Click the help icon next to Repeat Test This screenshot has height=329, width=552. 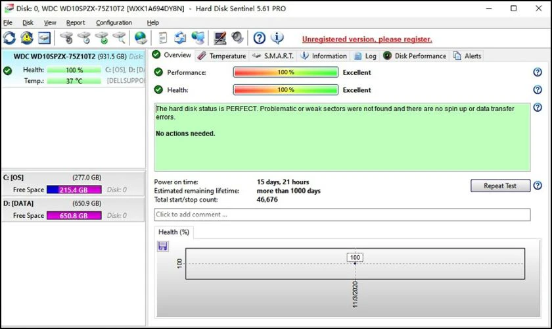[x=538, y=186]
